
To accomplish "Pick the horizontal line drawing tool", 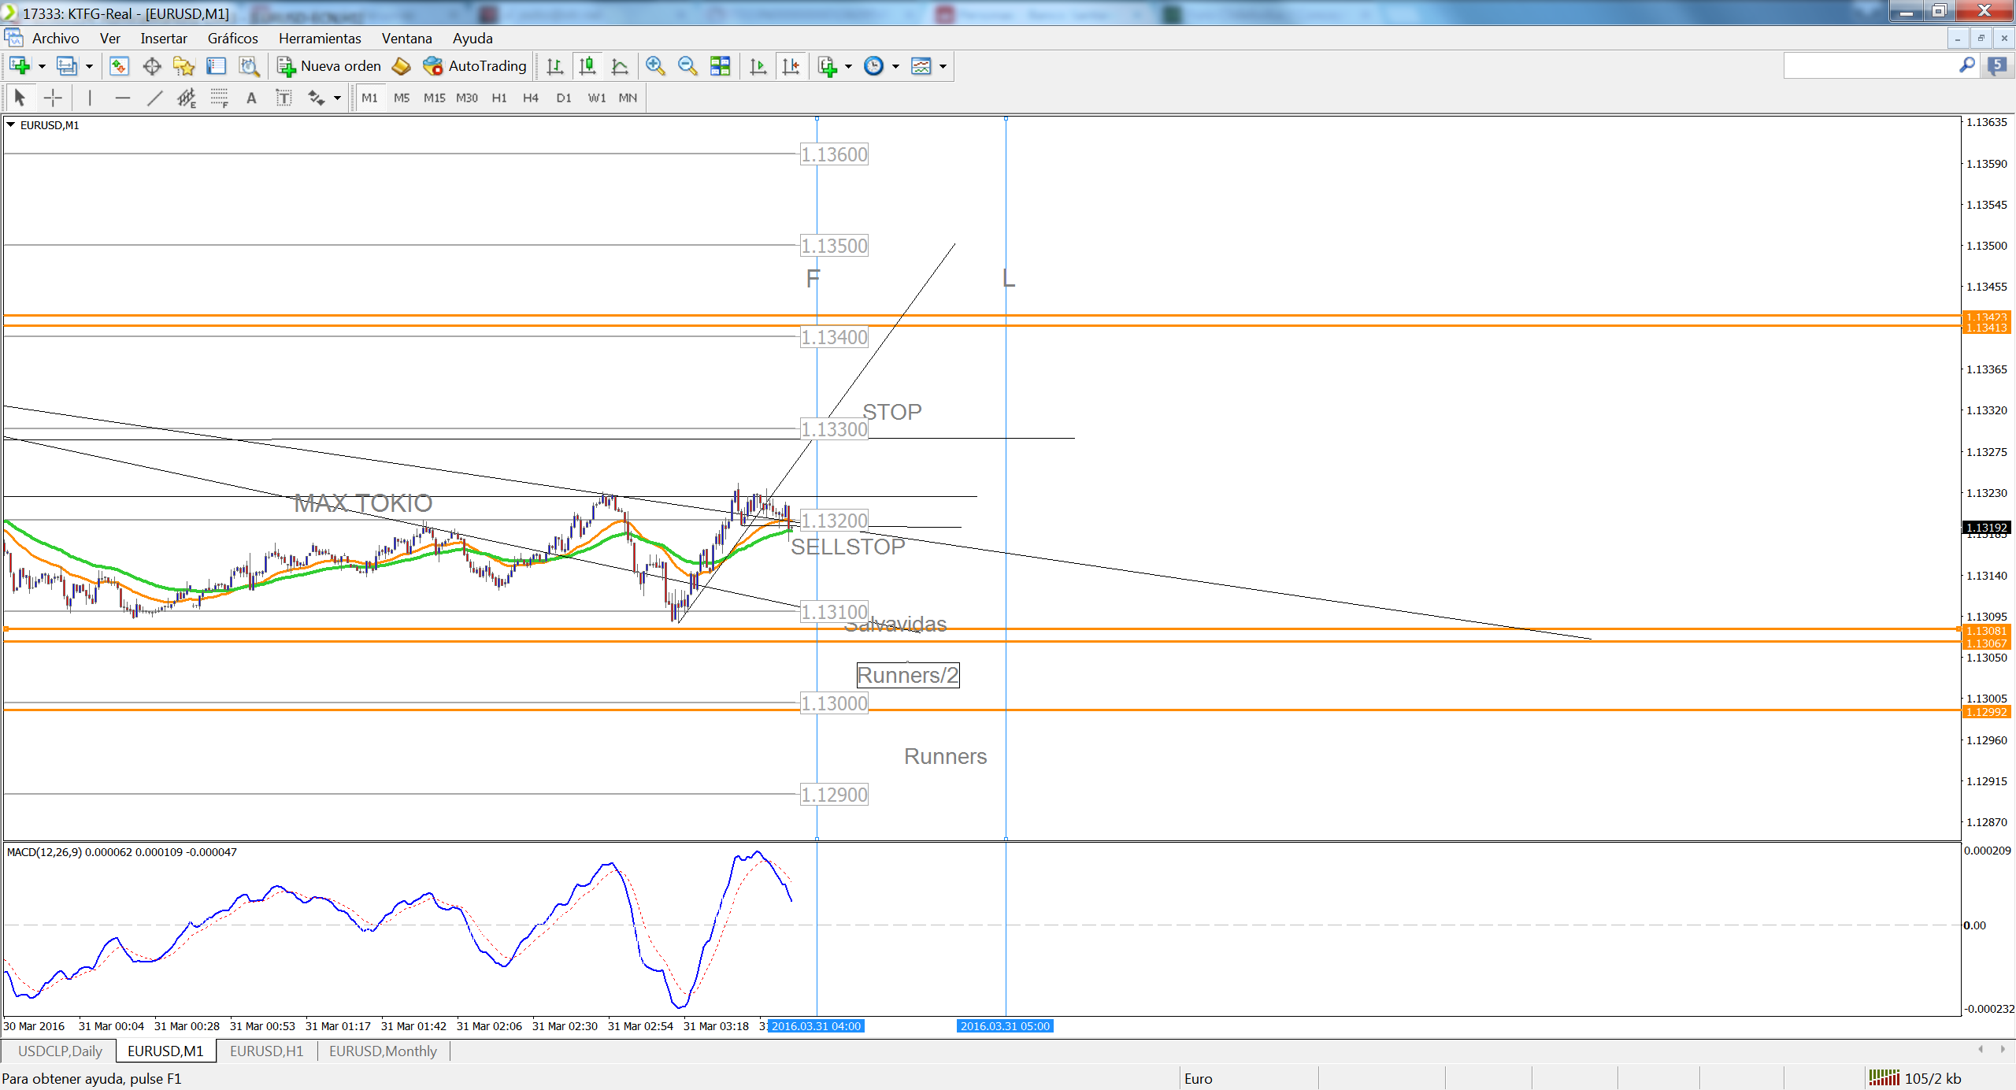I will [x=122, y=98].
